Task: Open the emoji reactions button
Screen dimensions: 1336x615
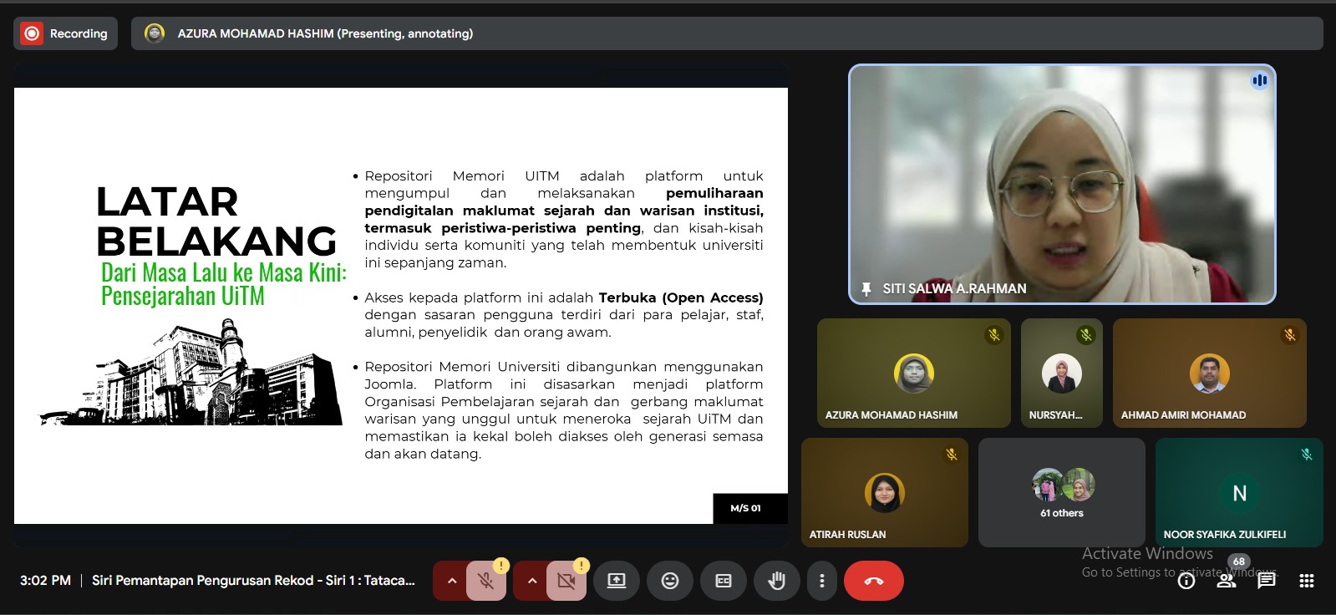Action: 670,581
